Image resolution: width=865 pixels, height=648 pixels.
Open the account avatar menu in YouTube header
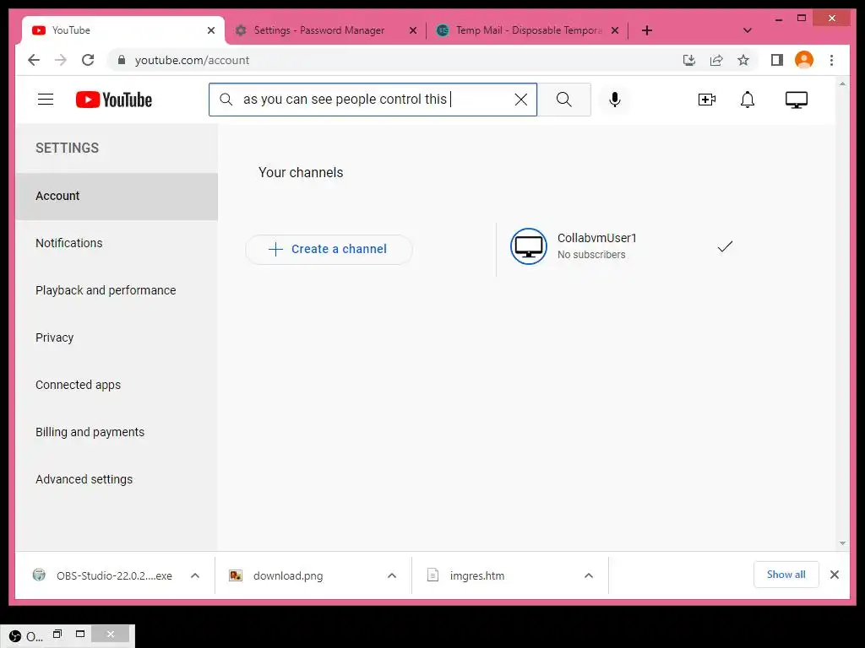pos(796,100)
